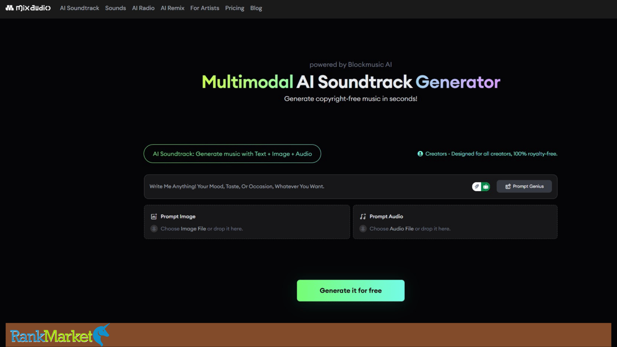Click the Creators royalty-free description text
Screen dimensions: 617x347
[x=491, y=154]
